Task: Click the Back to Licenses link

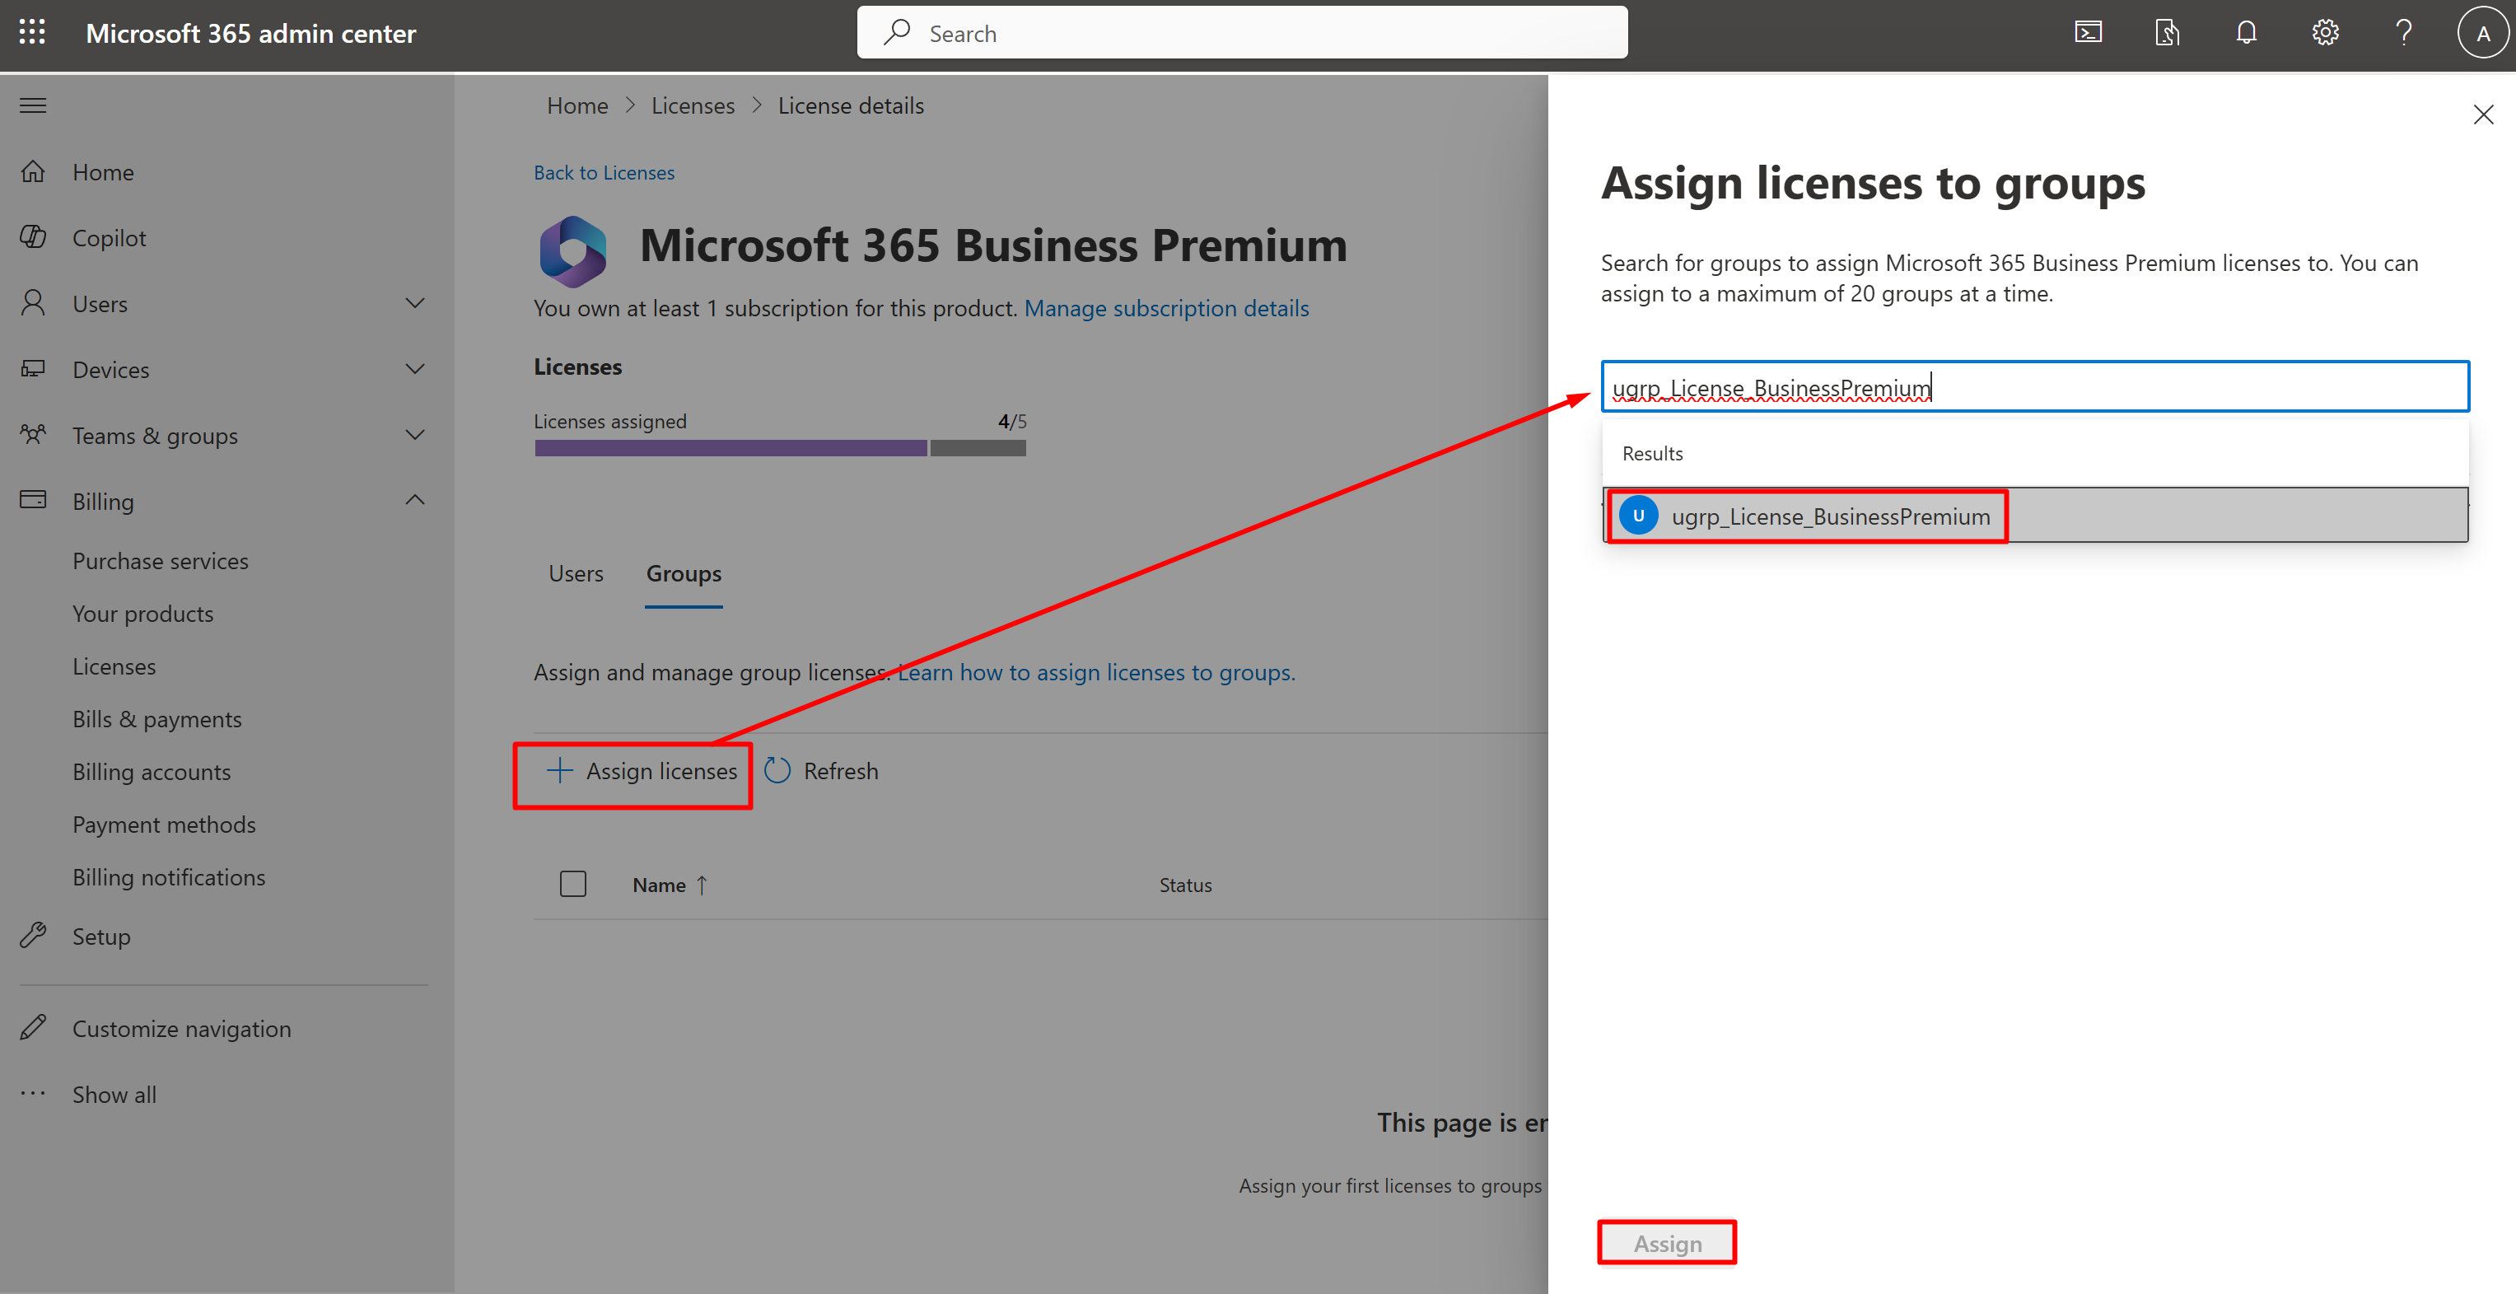Action: [x=604, y=173]
